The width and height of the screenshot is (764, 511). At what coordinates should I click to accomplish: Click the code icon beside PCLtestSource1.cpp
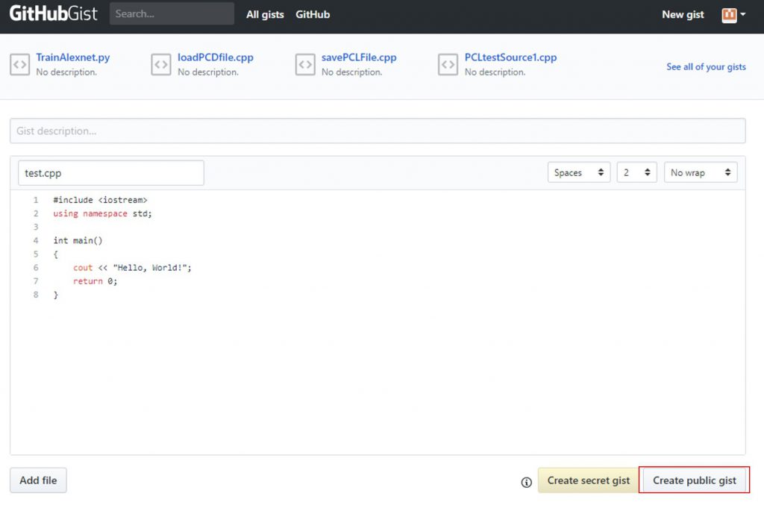[x=448, y=65]
